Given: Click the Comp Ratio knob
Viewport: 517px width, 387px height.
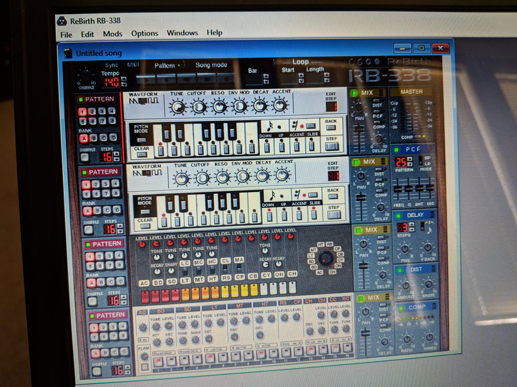Looking at the screenshot, I should (407, 339).
